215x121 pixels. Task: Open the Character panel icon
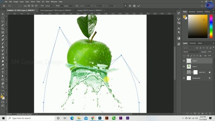click(179, 28)
